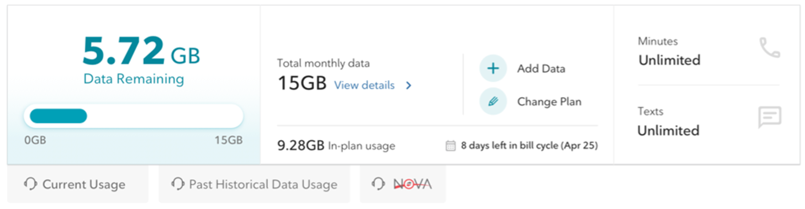Click the headset icon on Current Usage

pyautogui.click(x=30, y=184)
